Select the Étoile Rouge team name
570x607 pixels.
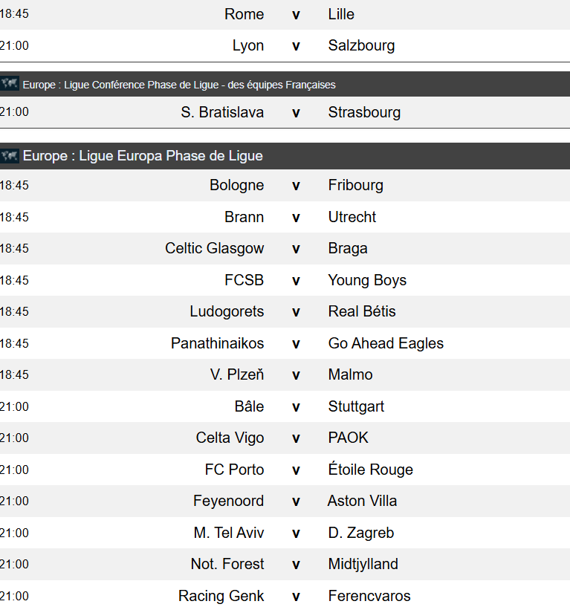(x=371, y=470)
